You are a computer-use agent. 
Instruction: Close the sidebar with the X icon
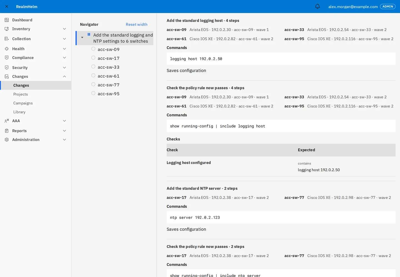point(7,6)
